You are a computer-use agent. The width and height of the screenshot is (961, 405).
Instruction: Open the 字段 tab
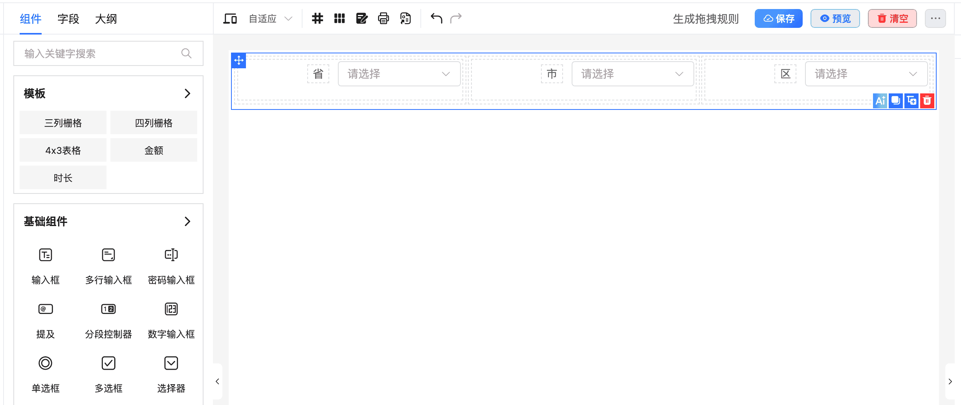point(68,19)
